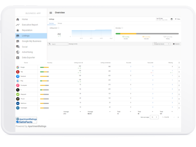
Task: Click the Home icon in sidebar
Action: 18,19
